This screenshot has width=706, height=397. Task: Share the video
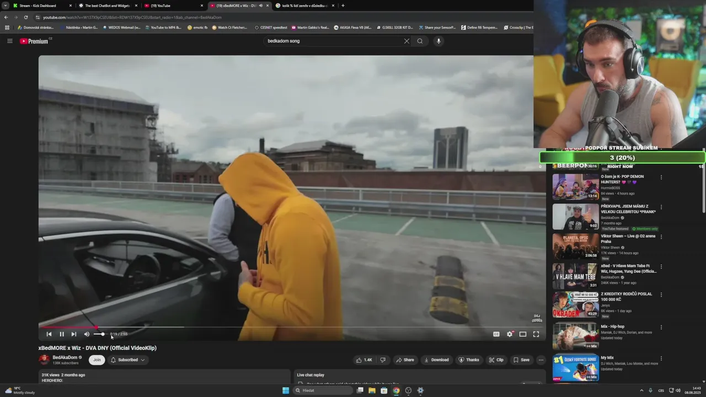click(x=405, y=360)
